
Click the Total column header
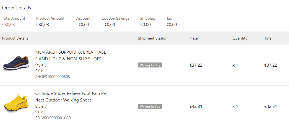[x=268, y=38]
